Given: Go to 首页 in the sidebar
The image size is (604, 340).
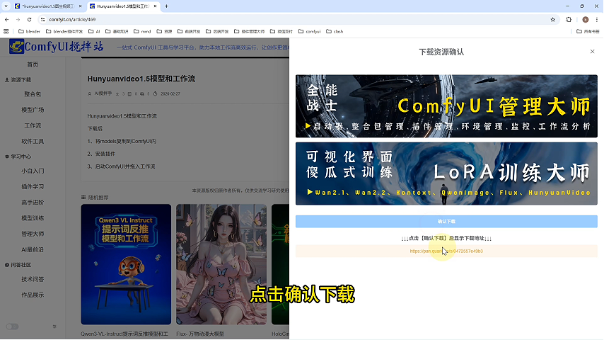Looking at the screenshot, I should (33, 64).
